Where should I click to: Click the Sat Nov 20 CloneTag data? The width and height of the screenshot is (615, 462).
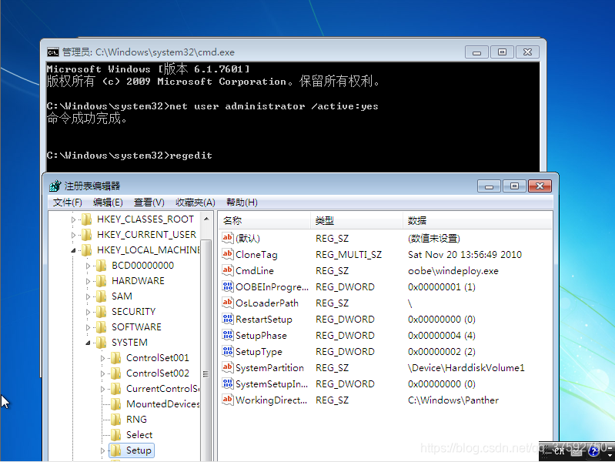coord(465,255)
